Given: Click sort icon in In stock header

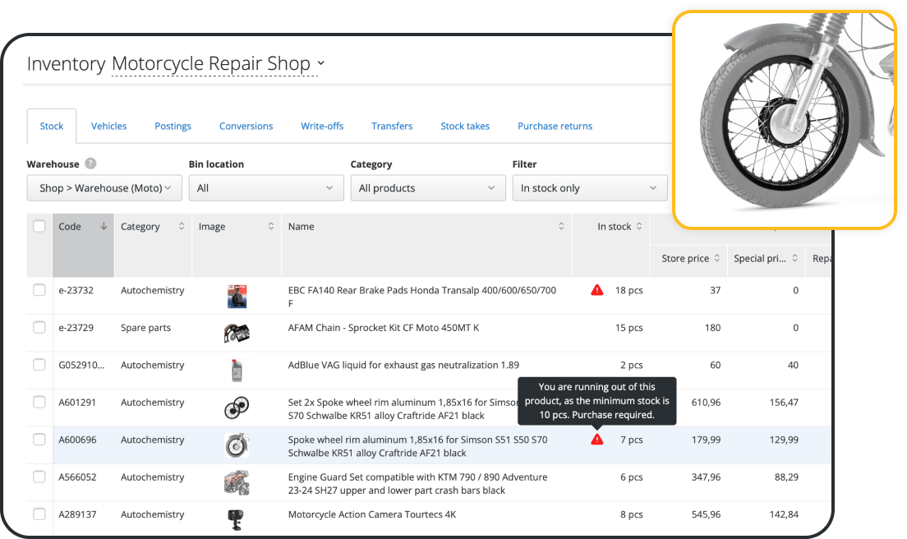Looking at the screenshot, I should pos(639,227).
